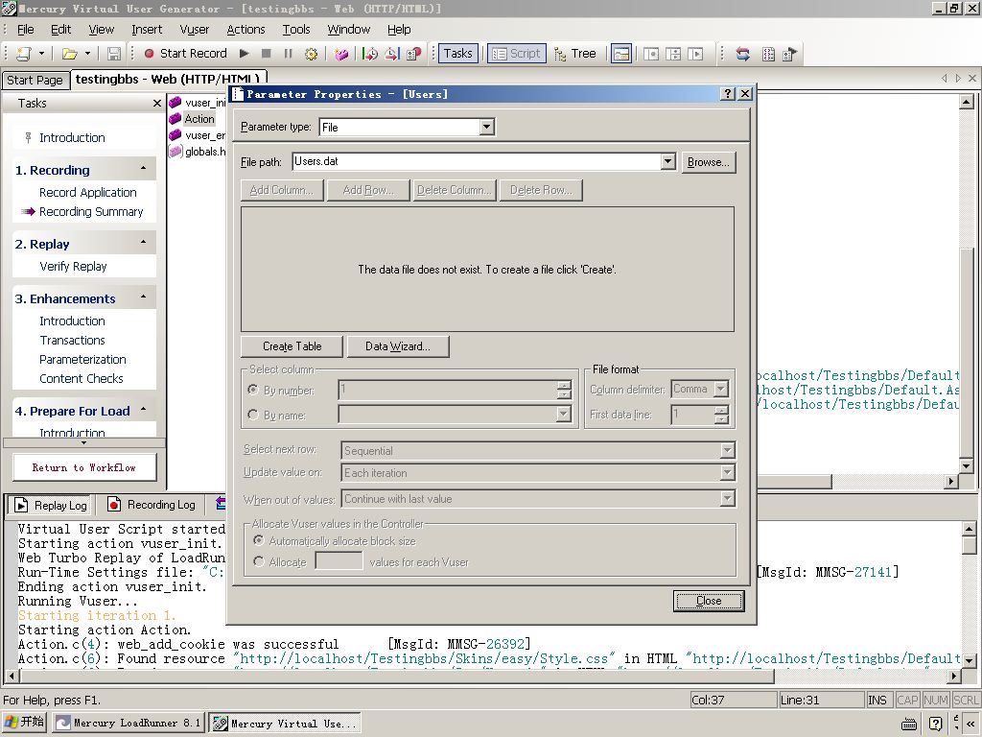Click the Return to Workflow button
The width and height of the screenshot is (982, 737).
pyautogui.click(x=84, y=467)
